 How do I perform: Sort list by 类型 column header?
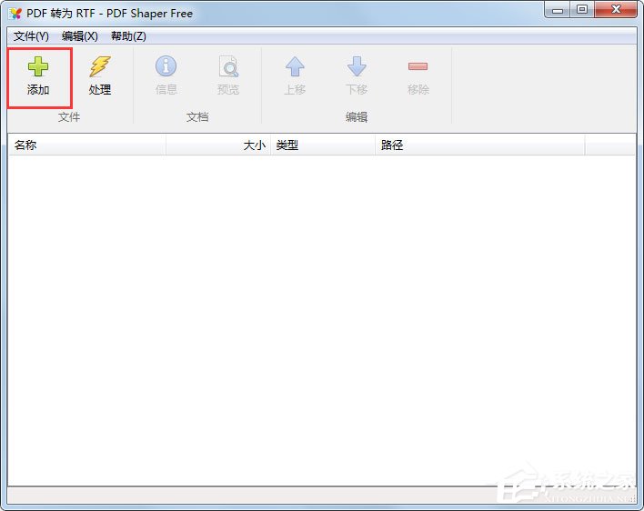click(x=323, y=145)
